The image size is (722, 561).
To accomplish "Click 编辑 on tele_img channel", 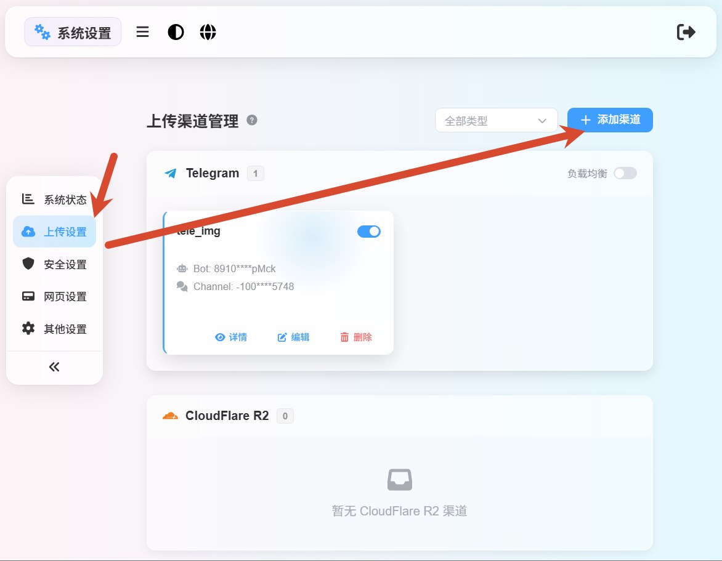I will pos(293,337).
